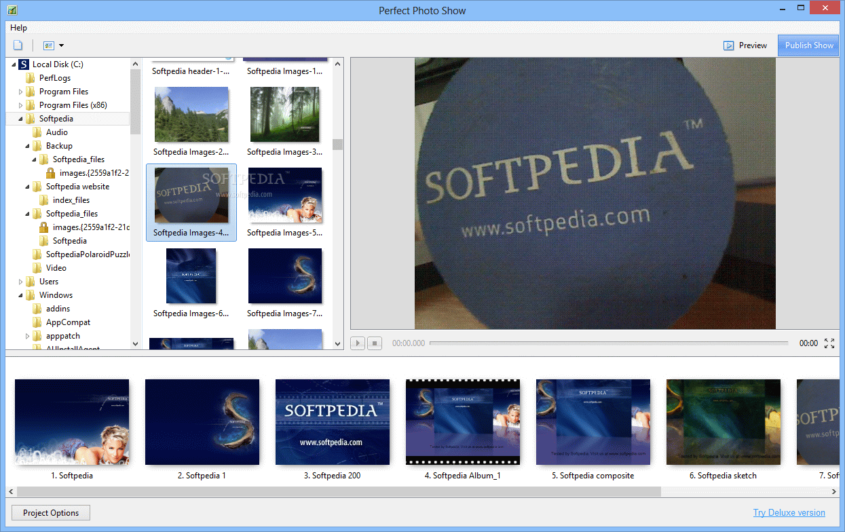Select slide 5. Softpedia composite
This screenshot has height=532, width=845.
[x=593, y=422]
